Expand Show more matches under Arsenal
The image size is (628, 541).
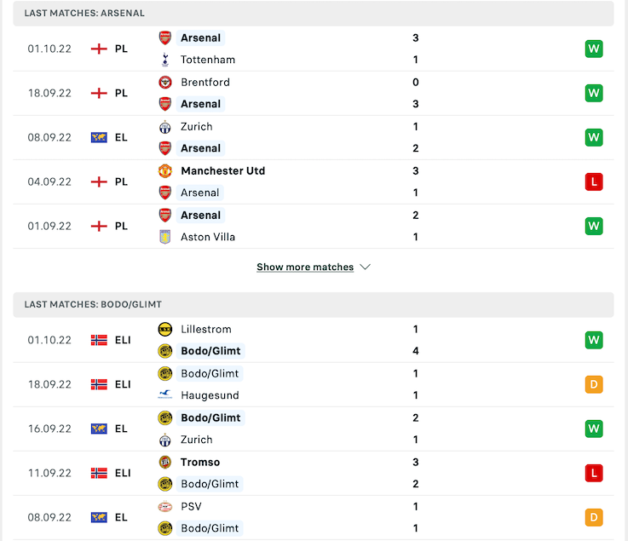click(x=305, y=267)
